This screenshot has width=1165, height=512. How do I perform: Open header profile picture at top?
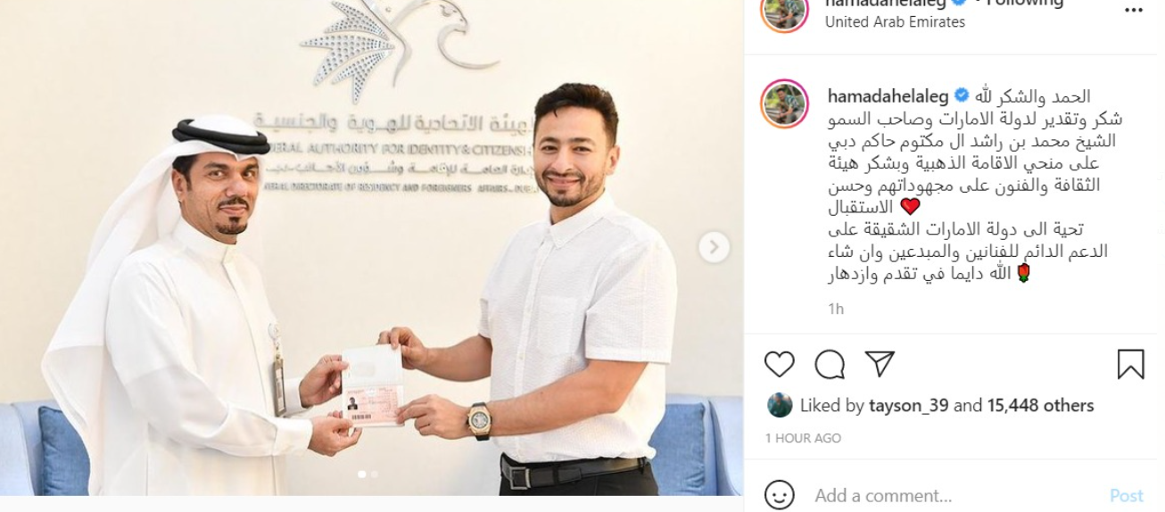[785, 9]
